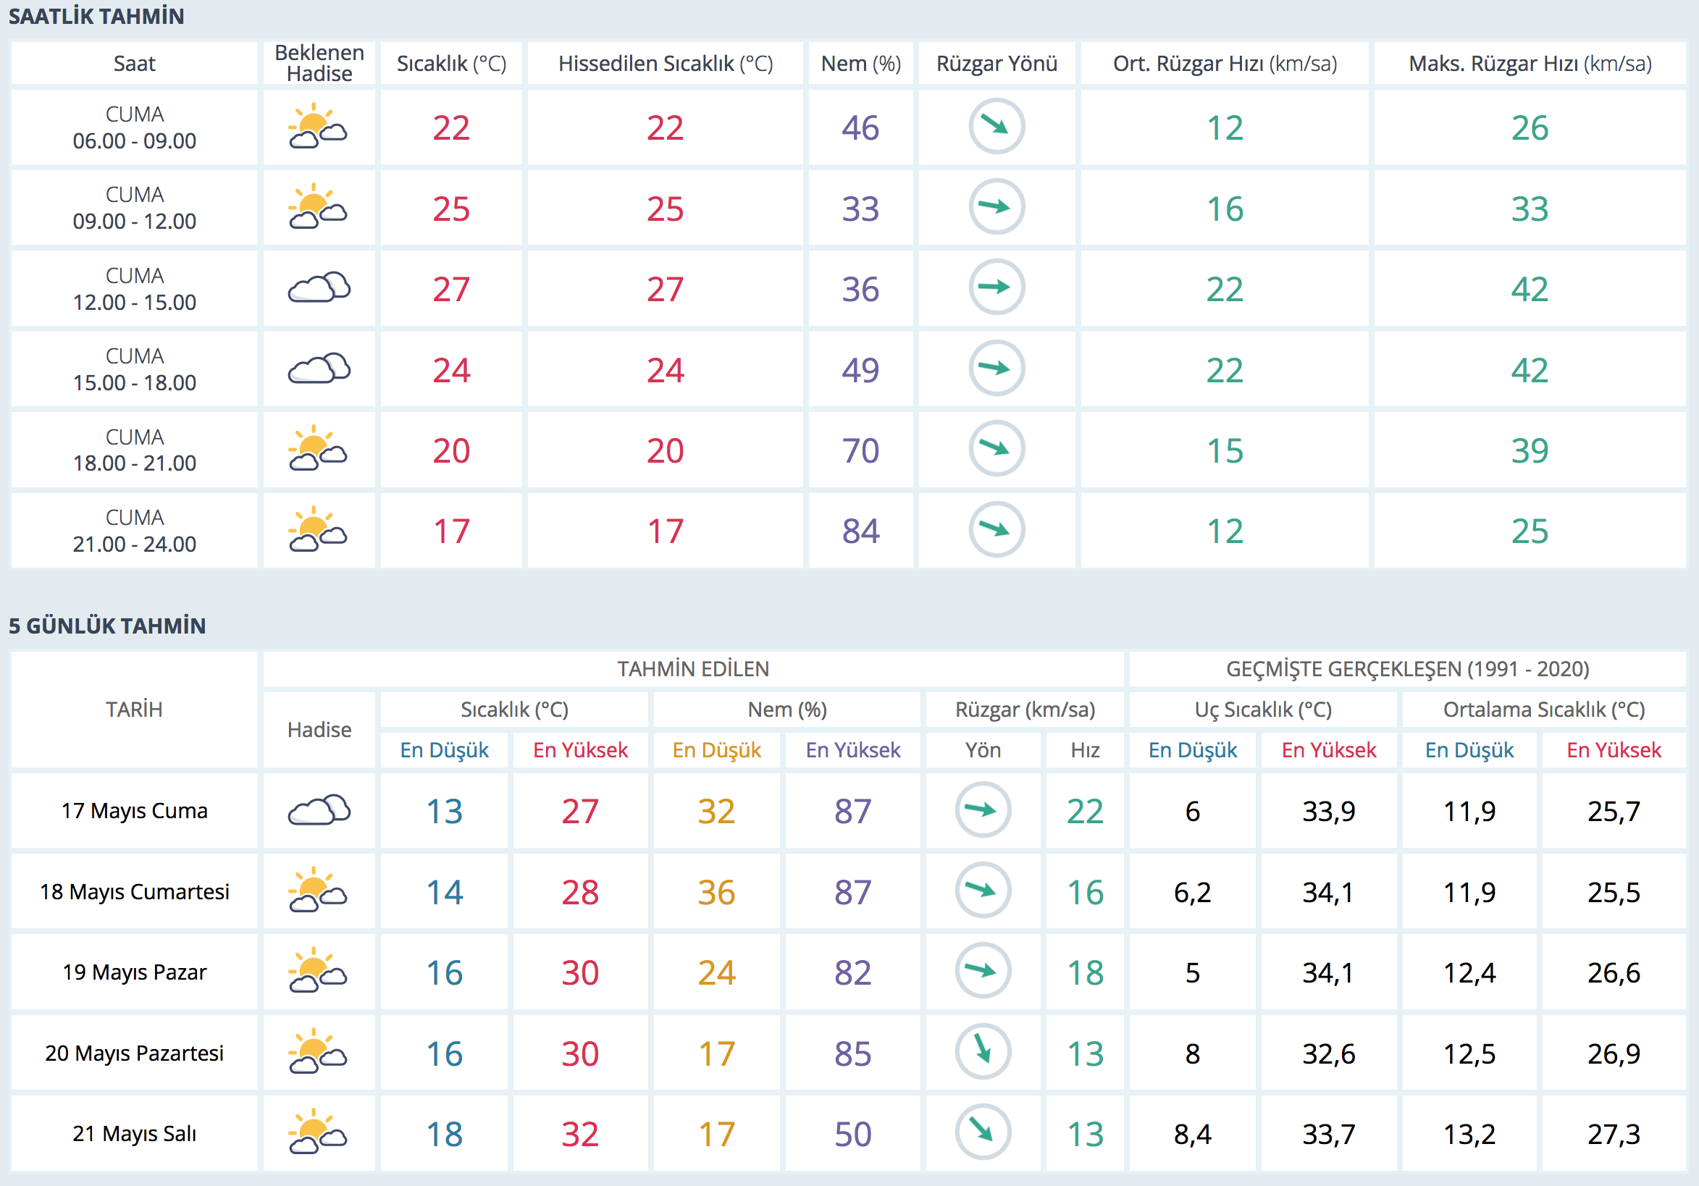Viewport: 1699px width, 1186px height.
Task: Click wind direction arrow for 18 Mayıs Cumartesi
Action: point(983,890)
